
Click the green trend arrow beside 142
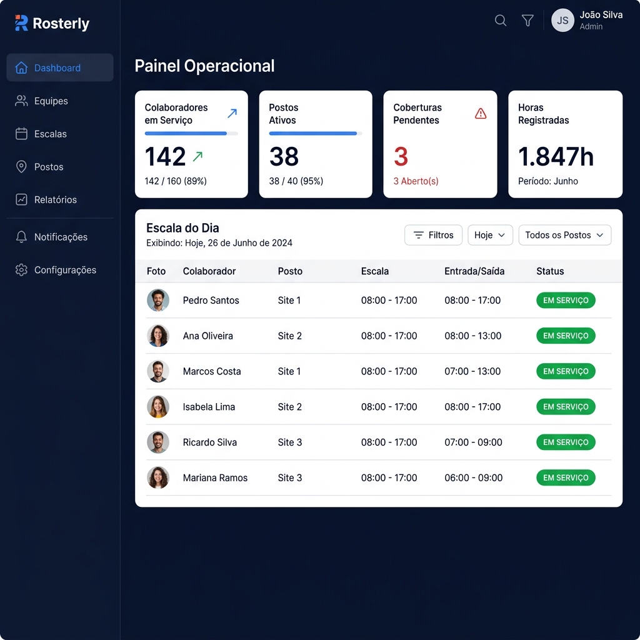197,156
